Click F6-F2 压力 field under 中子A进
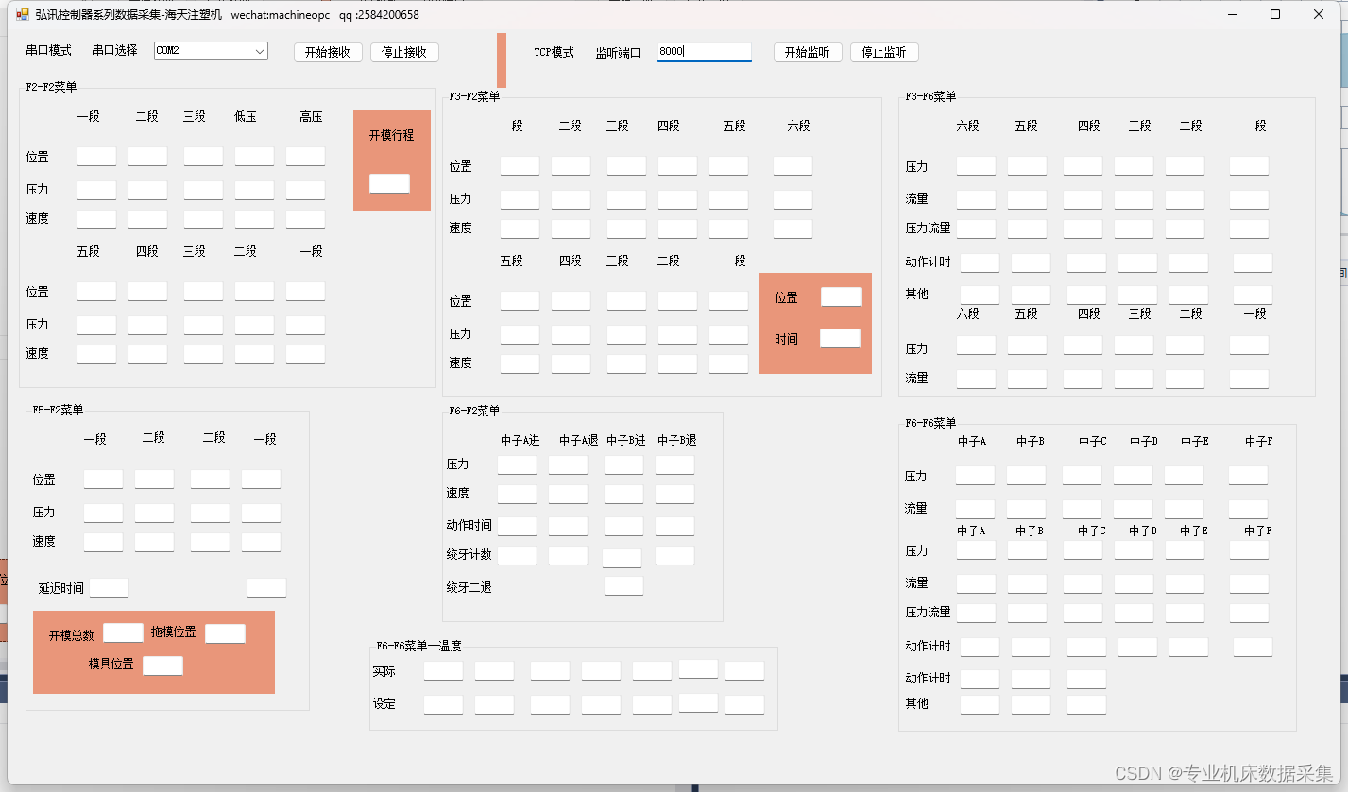Screen dimensions: 1348x792 pos(517,464)
